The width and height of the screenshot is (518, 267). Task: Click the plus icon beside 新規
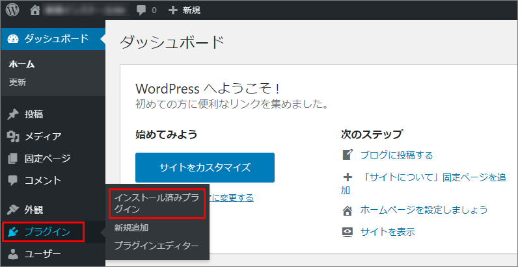[172, 10]
